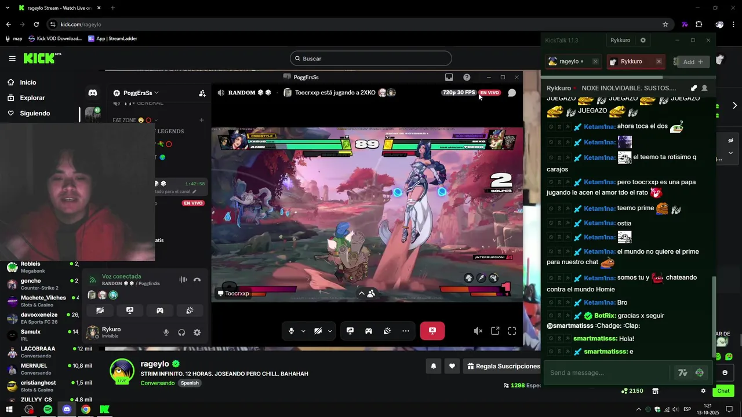Open camera options arrow in call bar
Screen dimensions: 742x417
330,331
